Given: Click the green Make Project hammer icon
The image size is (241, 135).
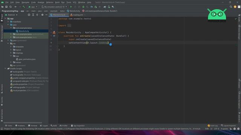Looking at the screenshot, I should point(24,7).
